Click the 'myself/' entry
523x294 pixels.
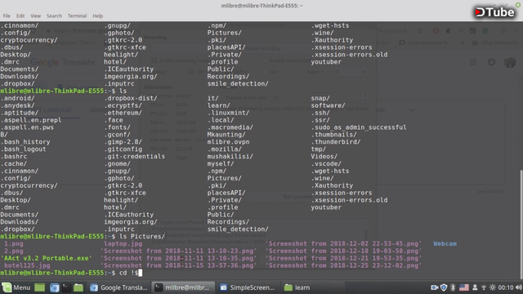click(221, 163)
